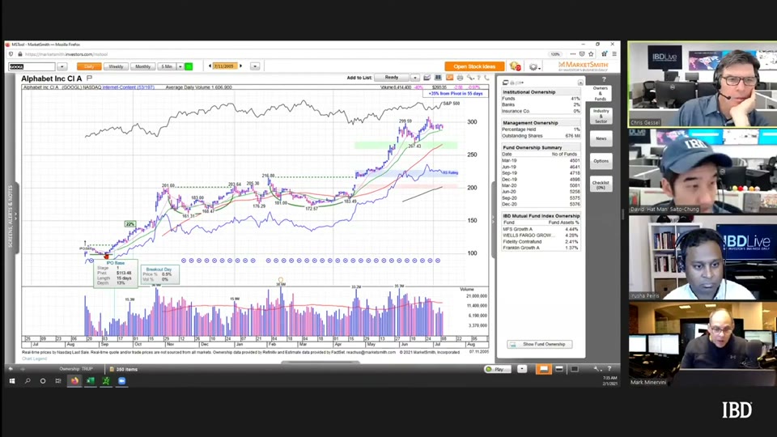Select the Industry & Sector tab
Viewport: 777px width, 437px height.
(601, 116)
